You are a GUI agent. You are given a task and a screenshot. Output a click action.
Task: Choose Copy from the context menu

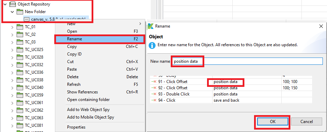[x=100, y=47]
